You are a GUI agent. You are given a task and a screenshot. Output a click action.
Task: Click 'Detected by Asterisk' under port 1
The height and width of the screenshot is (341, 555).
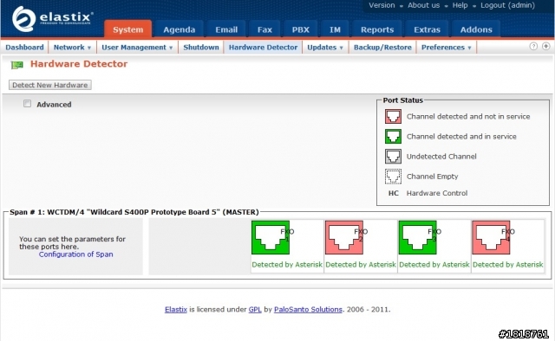pyautogui.click(x=287, y=265)
